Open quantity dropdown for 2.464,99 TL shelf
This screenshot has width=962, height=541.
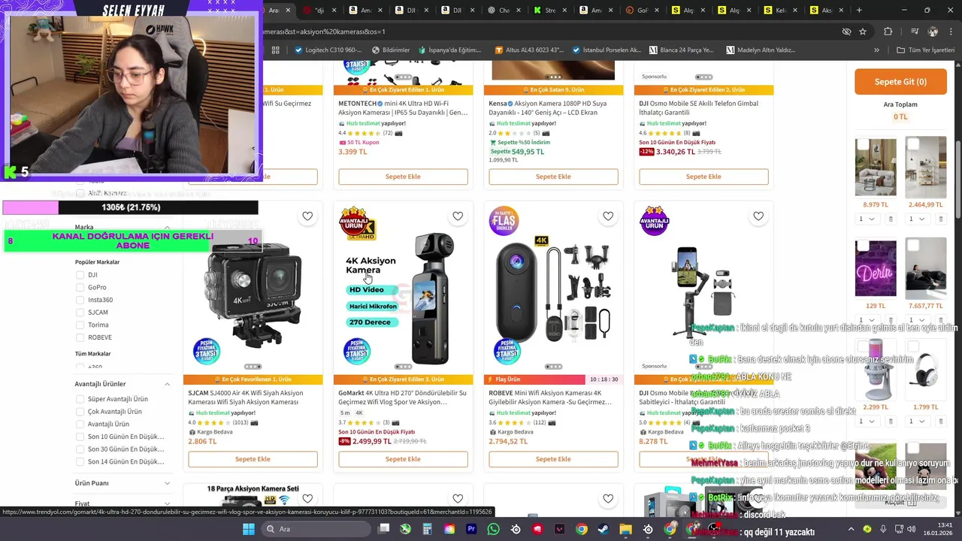click(916, 219)
